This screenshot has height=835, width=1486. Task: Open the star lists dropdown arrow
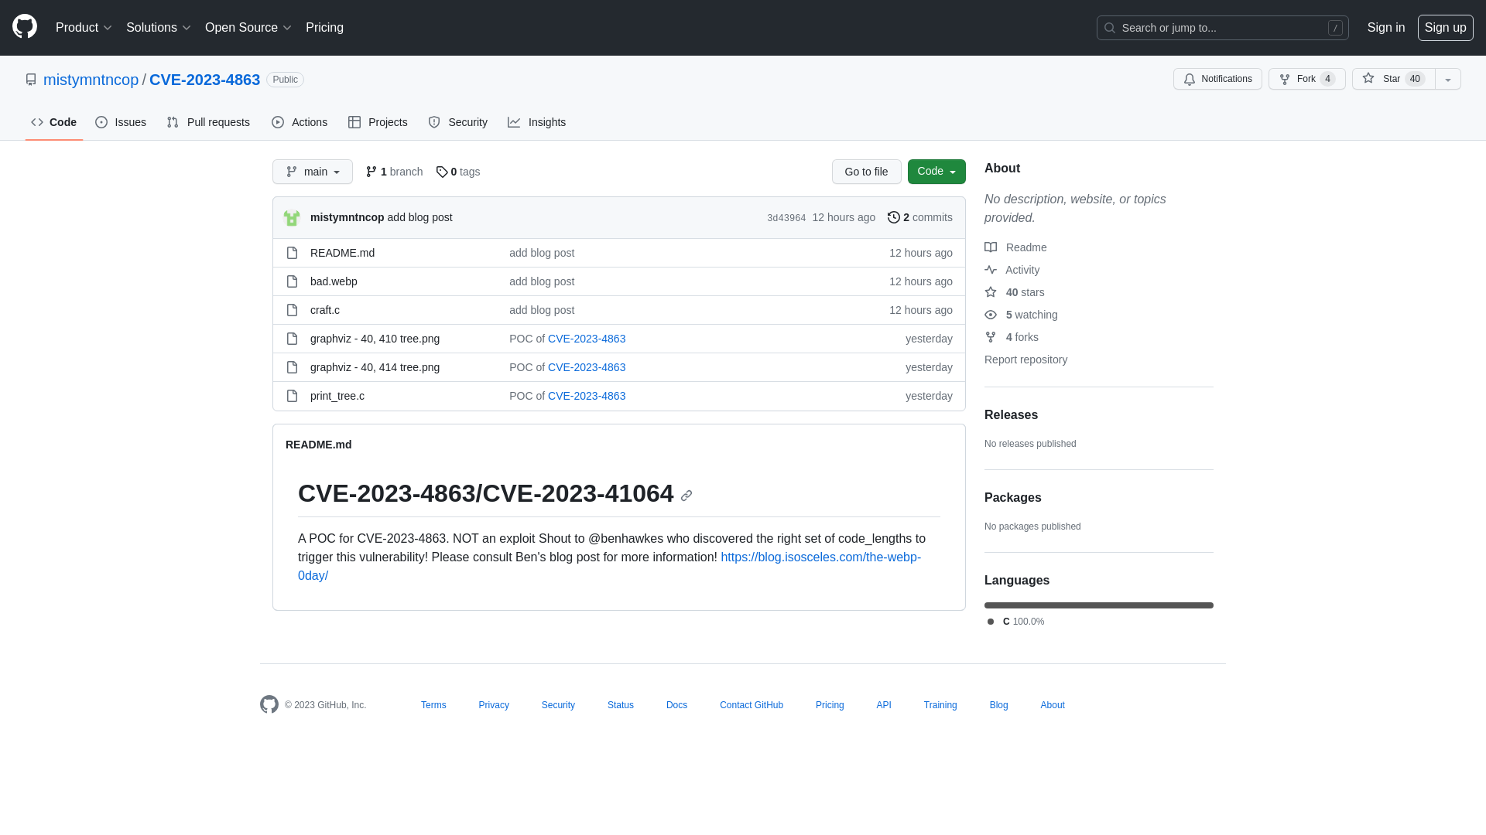(x=1448, y=79)
